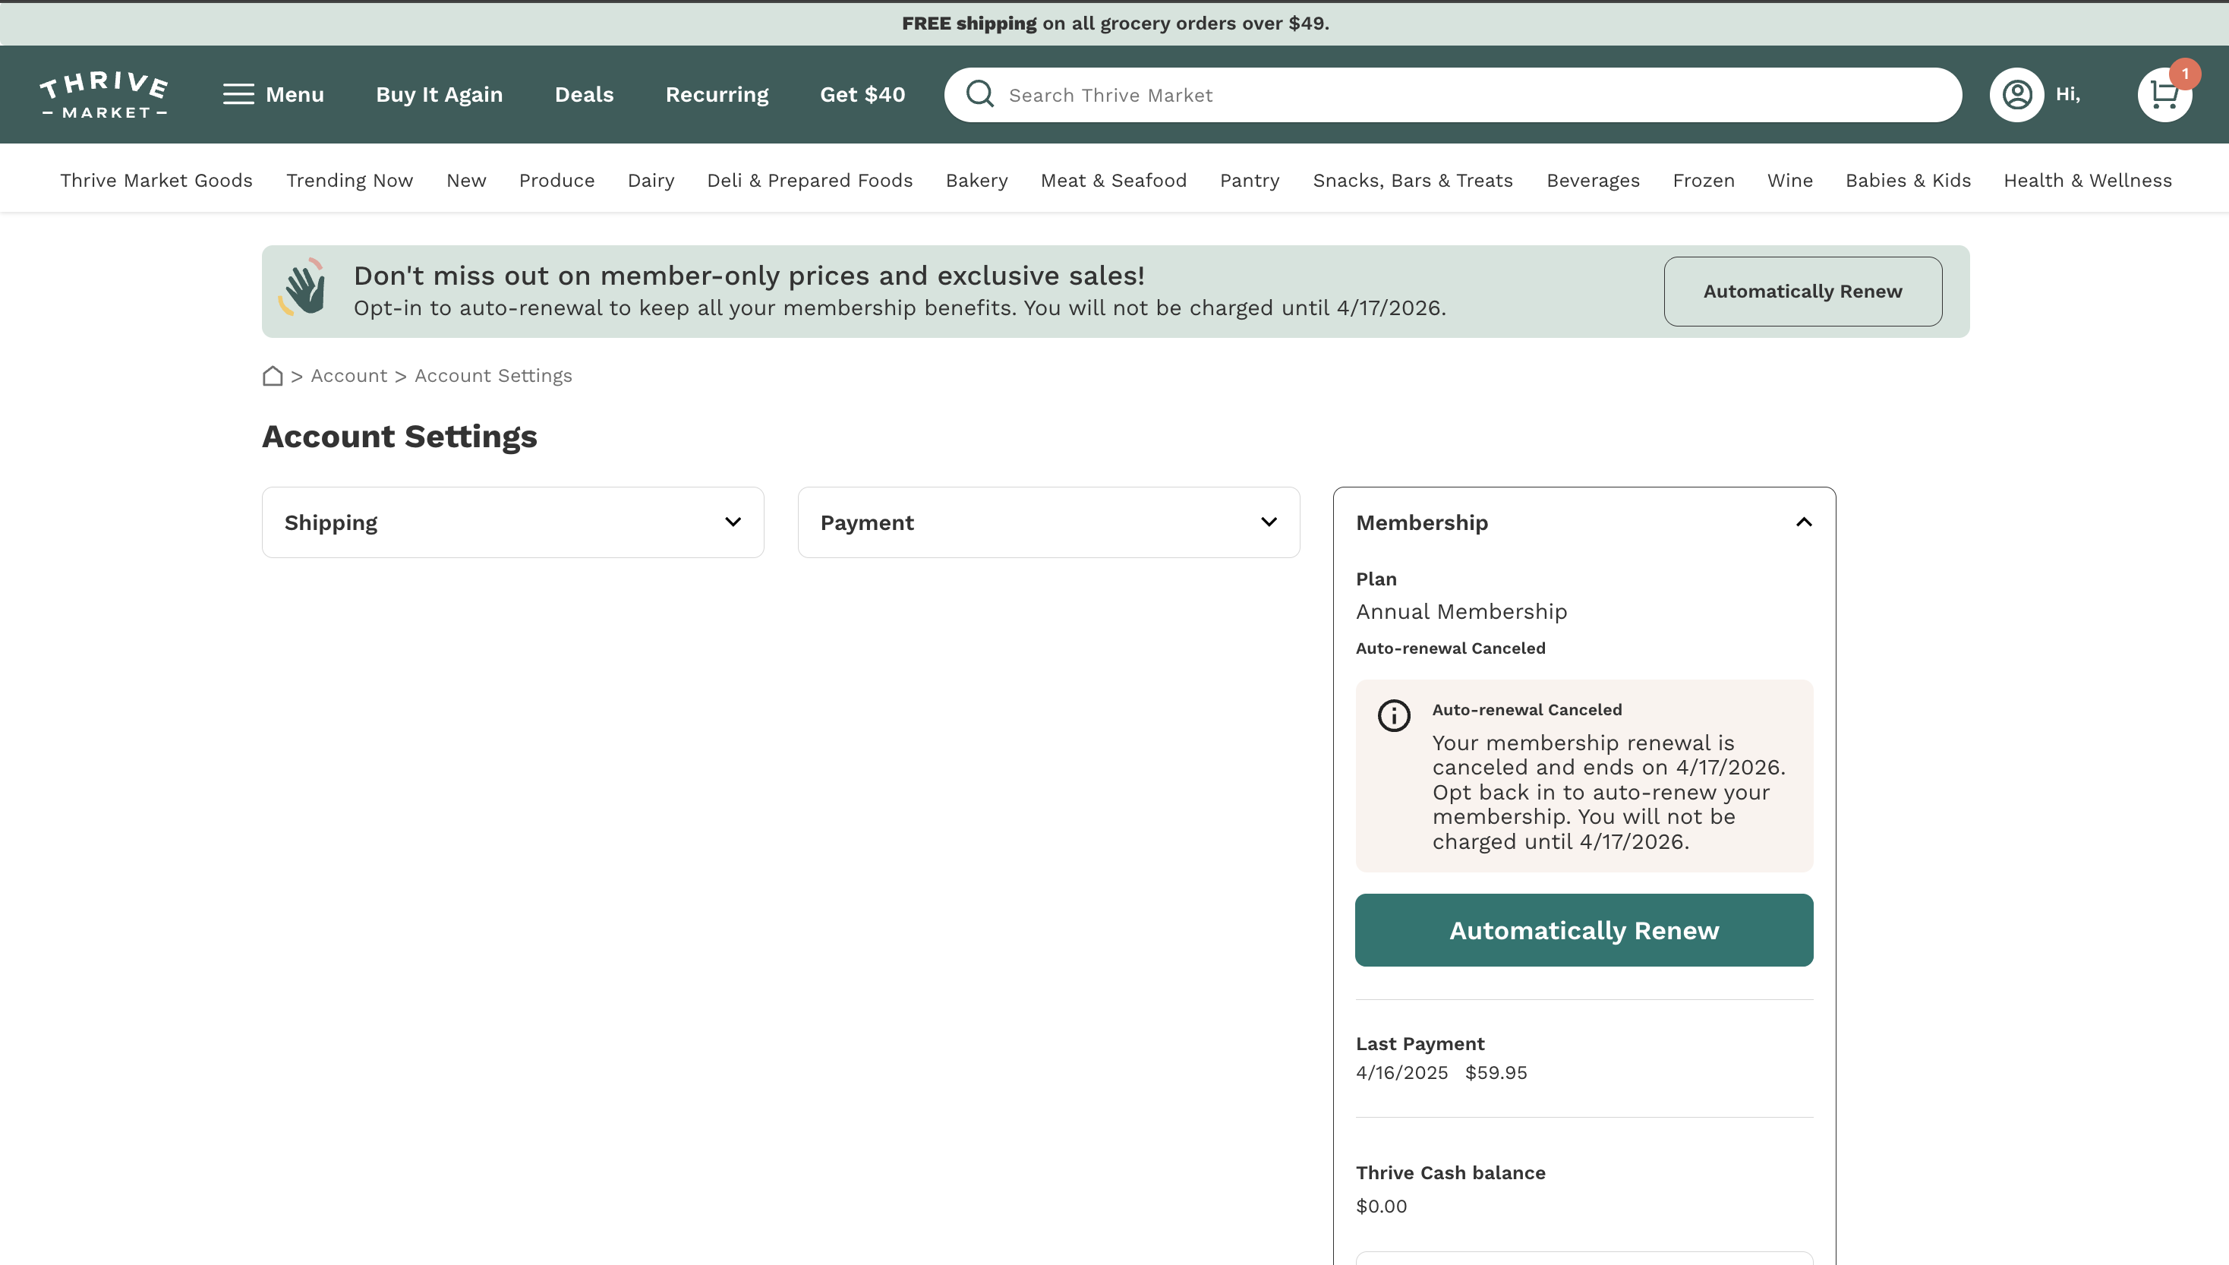Image resolution: width=2229 pixels, height=1265 pixels.
Task: Click the search magnifier icon
Action: 980,95
